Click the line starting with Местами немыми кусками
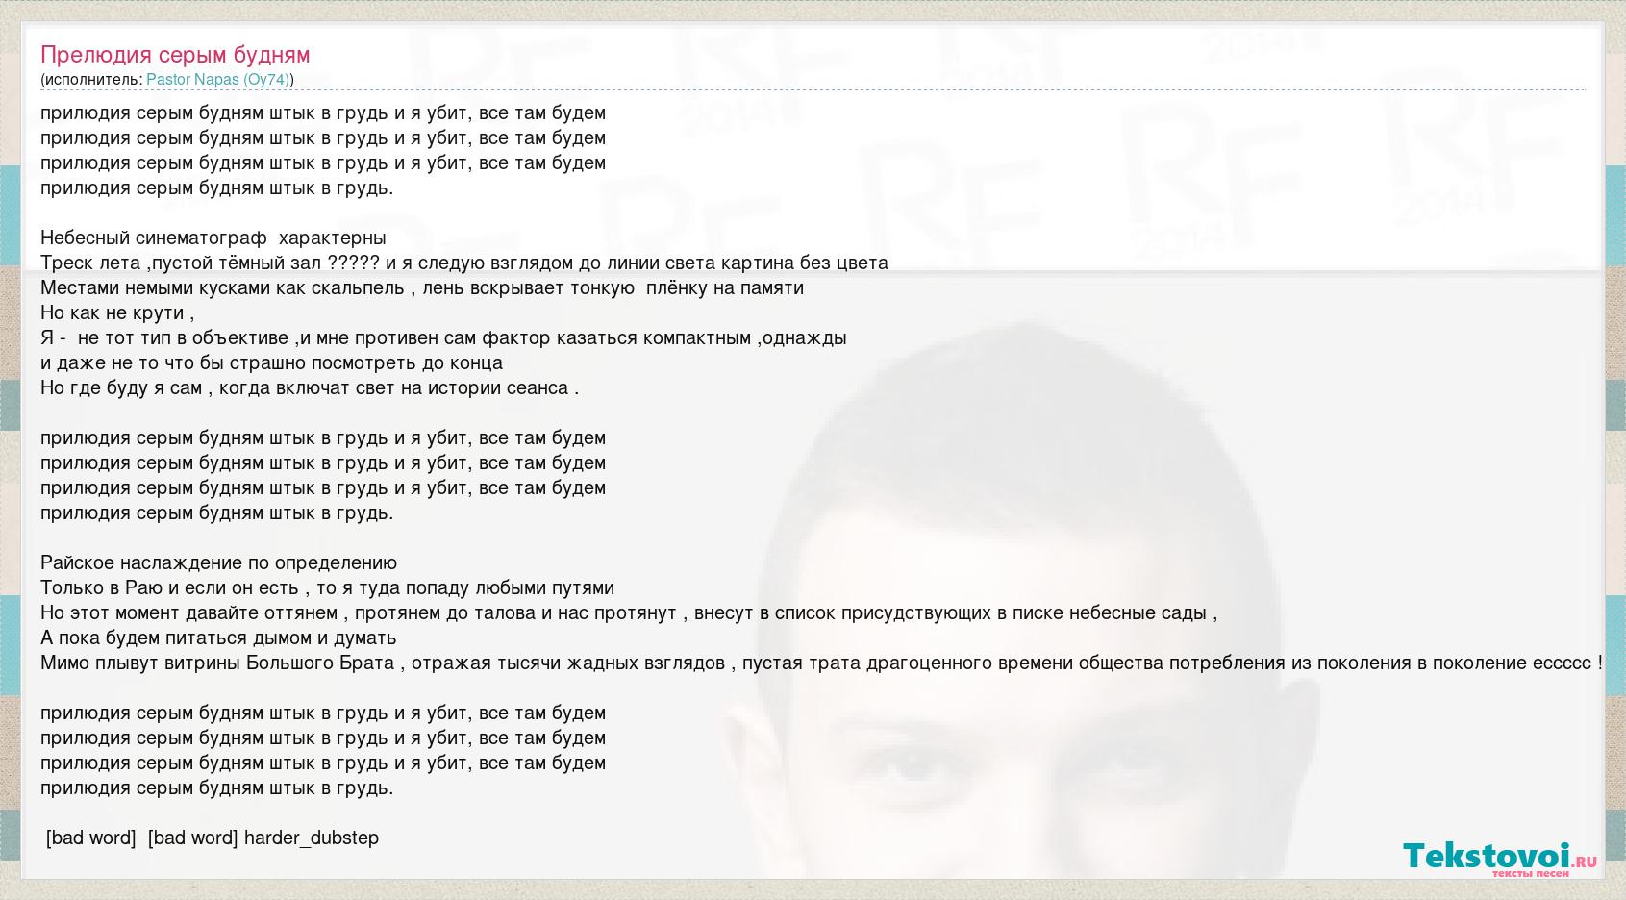Screen dimensions: 1626x900 (421, 288)
